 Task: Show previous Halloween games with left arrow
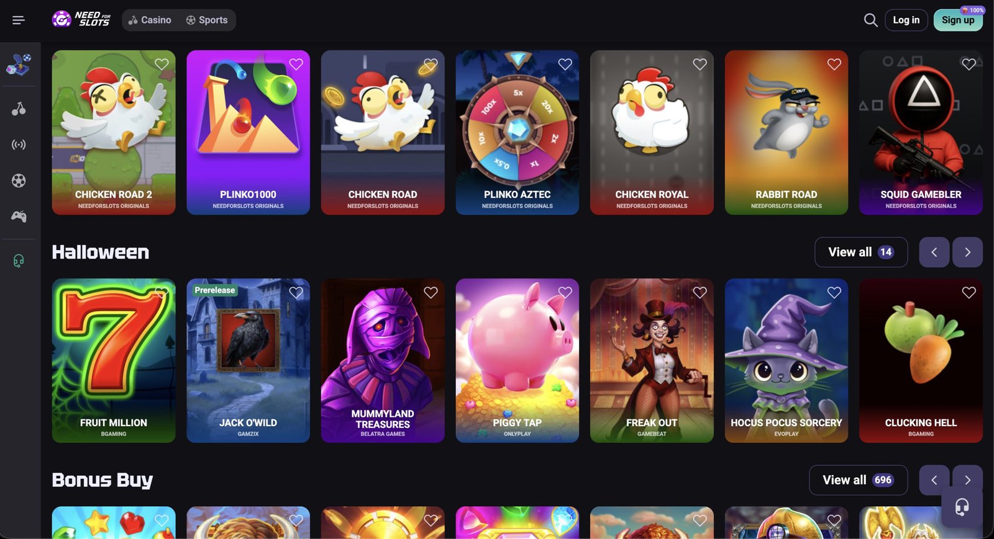pos(934,252)
